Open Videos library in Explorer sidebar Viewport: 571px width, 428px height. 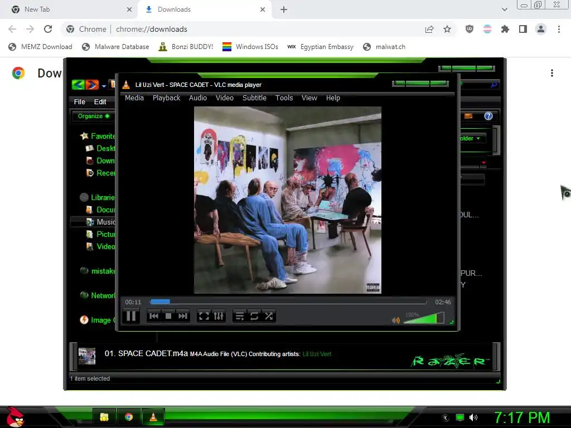[x=100, y=247]
